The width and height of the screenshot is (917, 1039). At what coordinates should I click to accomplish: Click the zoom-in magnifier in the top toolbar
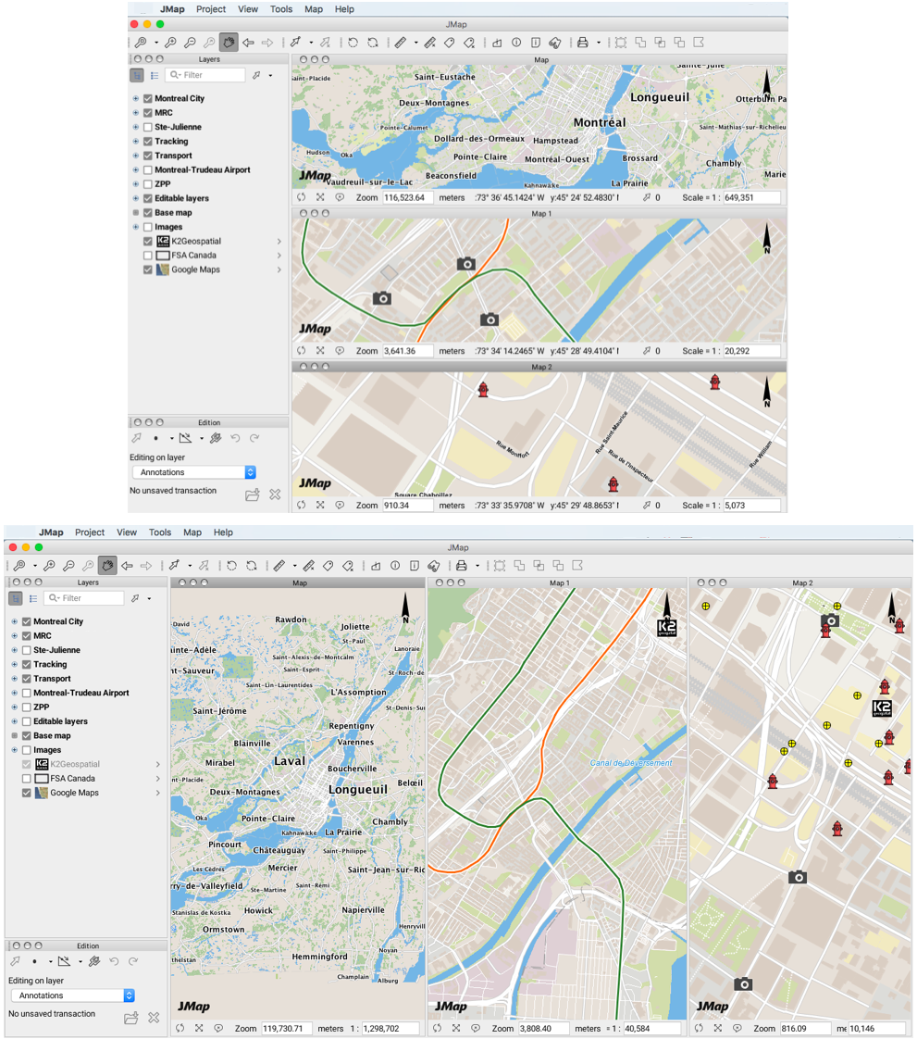(170, 43)
